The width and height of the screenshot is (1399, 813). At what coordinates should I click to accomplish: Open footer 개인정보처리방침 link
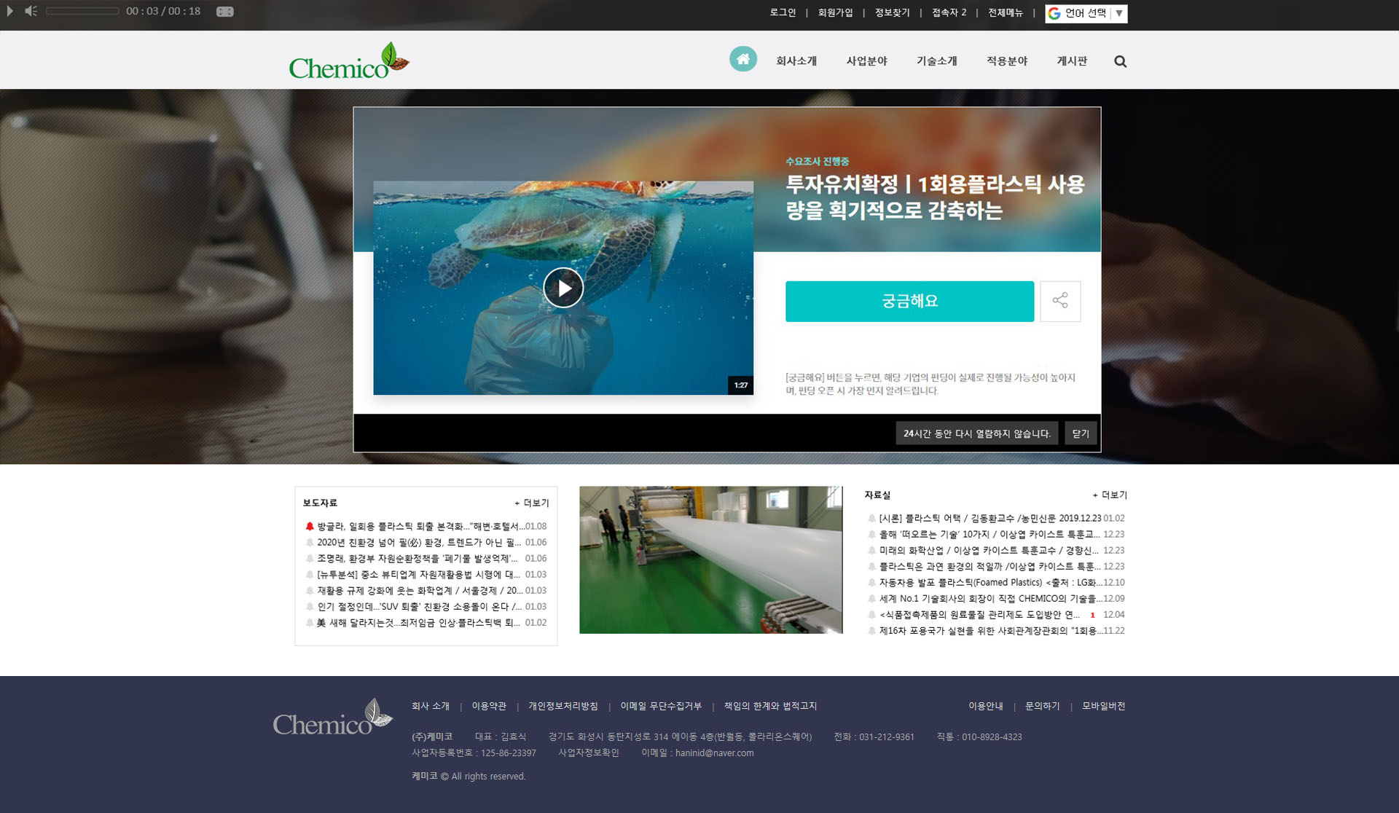(563, 706)
